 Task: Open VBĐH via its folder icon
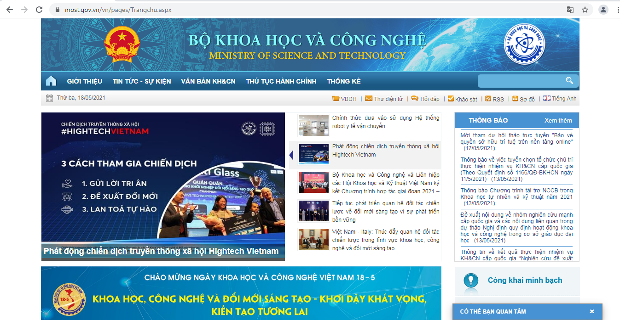coord(336,99)
